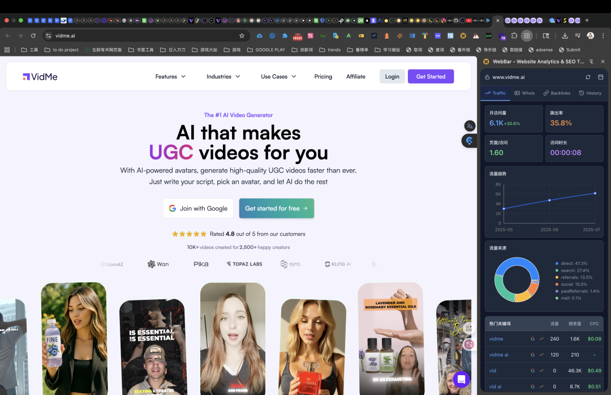Switch to the History tab in WebBar
611x395 pixels.
pyautogui.click(x=590, y=93)
